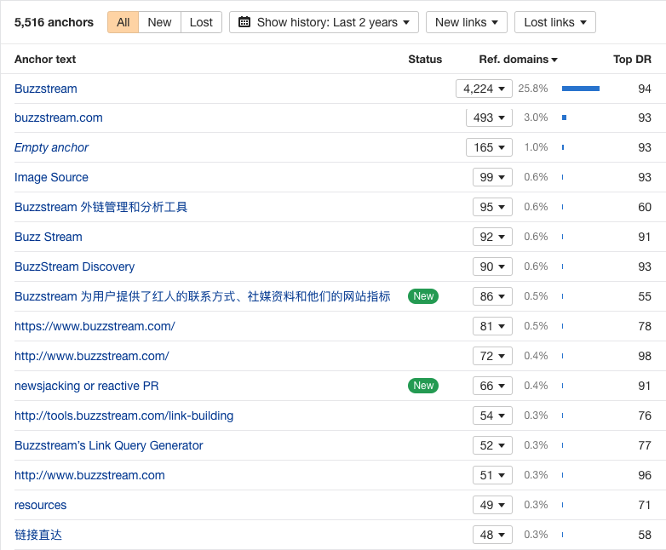
Task: Open the Show history: Last 2 years dropdown
Action: (324, 22)
